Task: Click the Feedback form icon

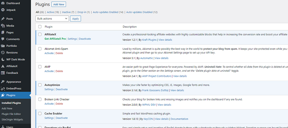Action: click(3, 73)
